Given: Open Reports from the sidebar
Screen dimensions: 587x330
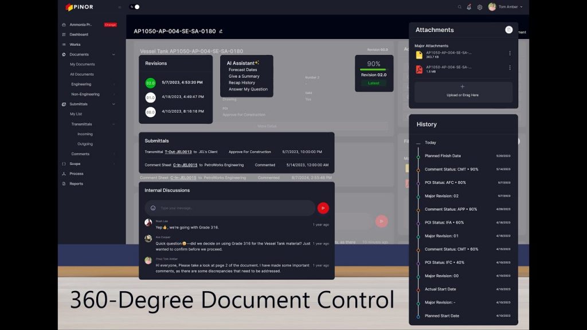Looking at the screenshot, I should click(x=76, y=183).
